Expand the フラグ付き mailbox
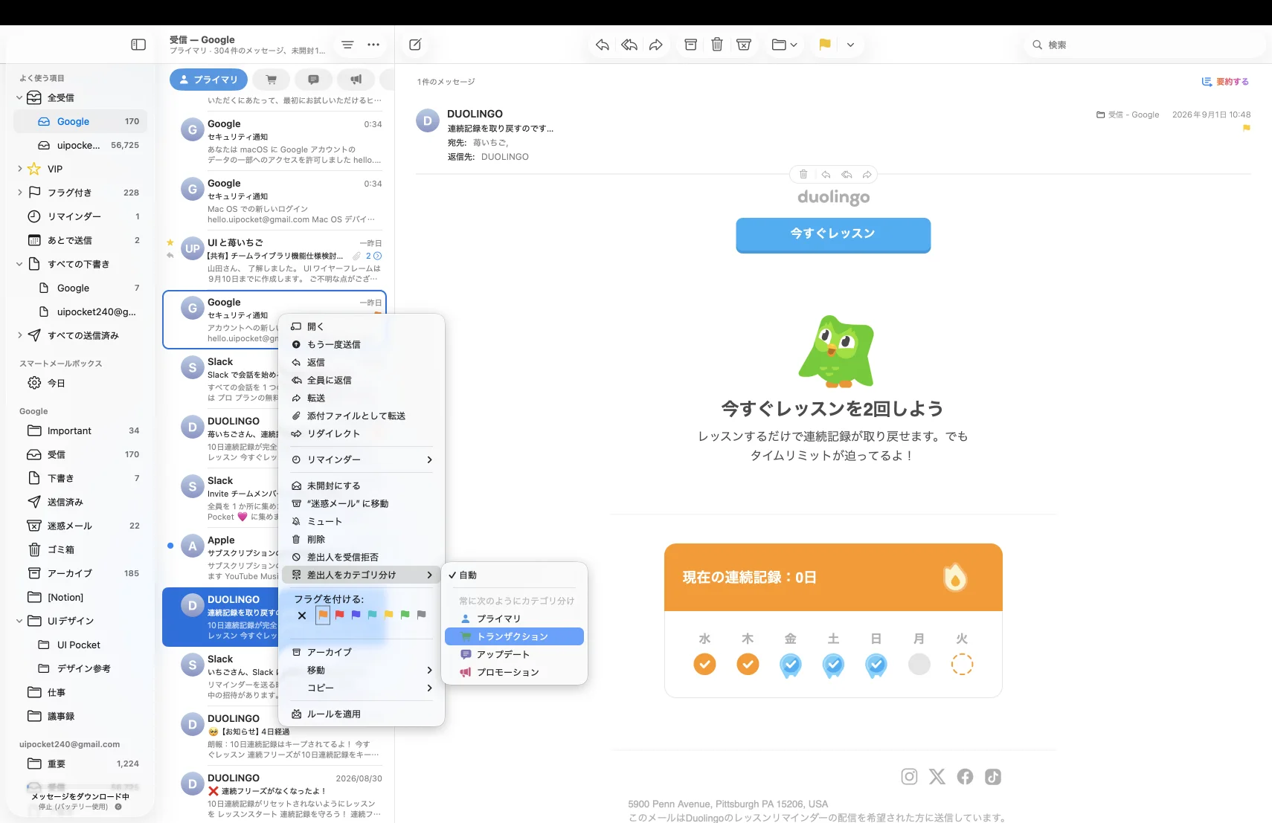 pyautogui.click(x=19, y=193)
